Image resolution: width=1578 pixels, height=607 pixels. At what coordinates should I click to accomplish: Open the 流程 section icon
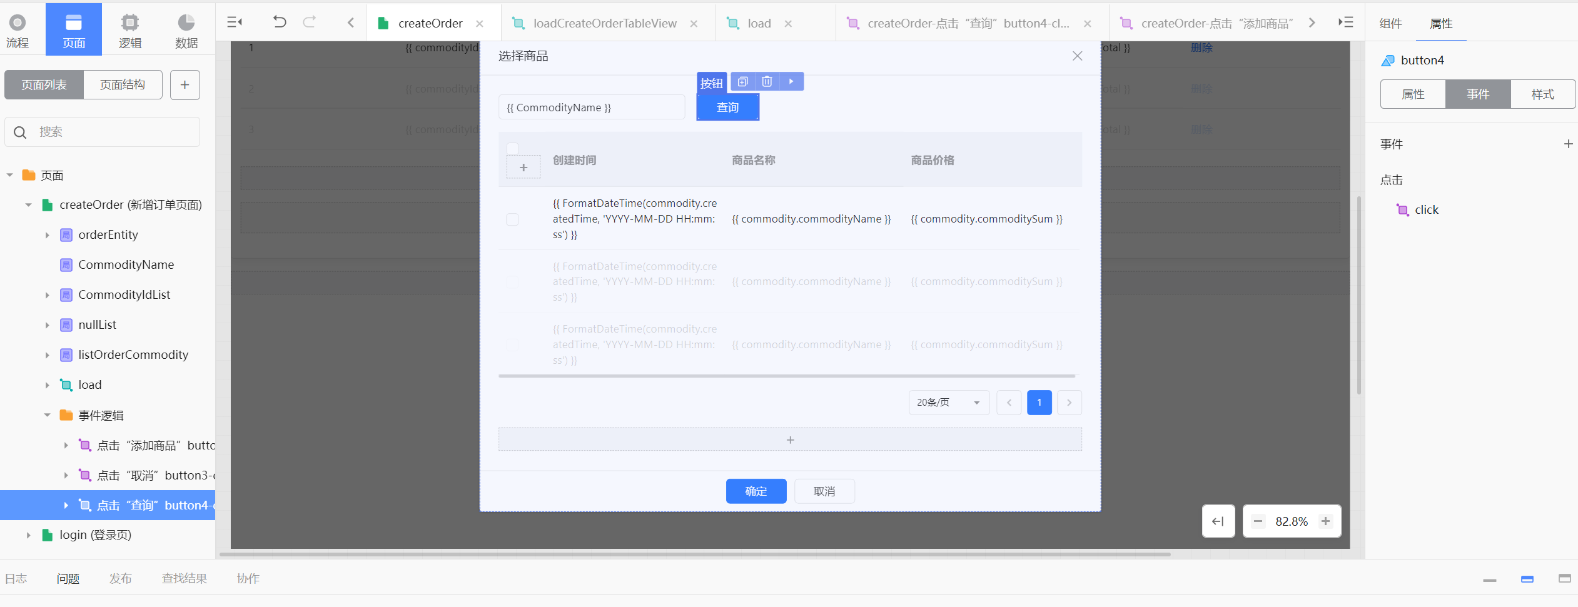tap(18, 29)
